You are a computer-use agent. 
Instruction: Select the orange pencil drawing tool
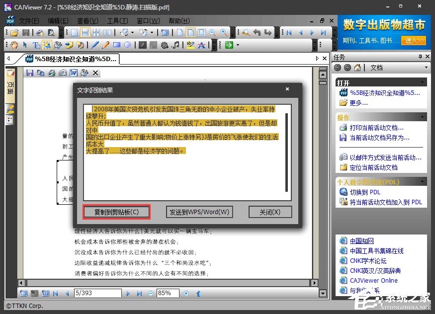point(106,45)
